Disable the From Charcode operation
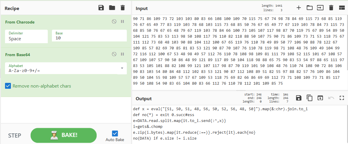 click(114, 22)
